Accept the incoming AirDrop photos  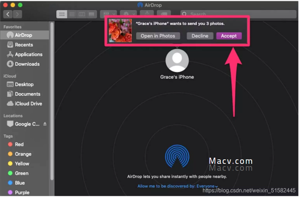point(229,36)
